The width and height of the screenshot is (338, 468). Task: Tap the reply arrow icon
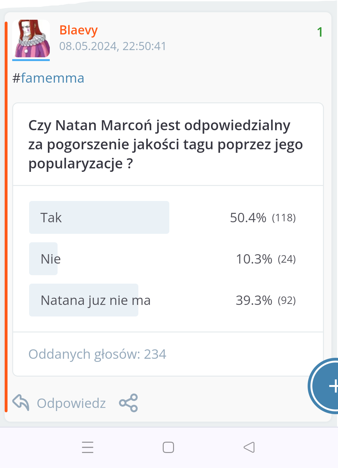click(x=21, y=403)
